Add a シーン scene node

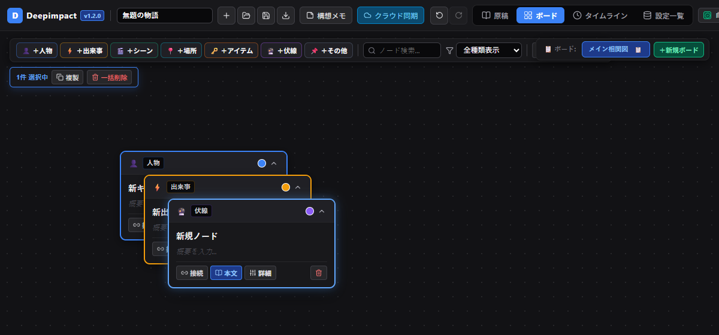134,51
